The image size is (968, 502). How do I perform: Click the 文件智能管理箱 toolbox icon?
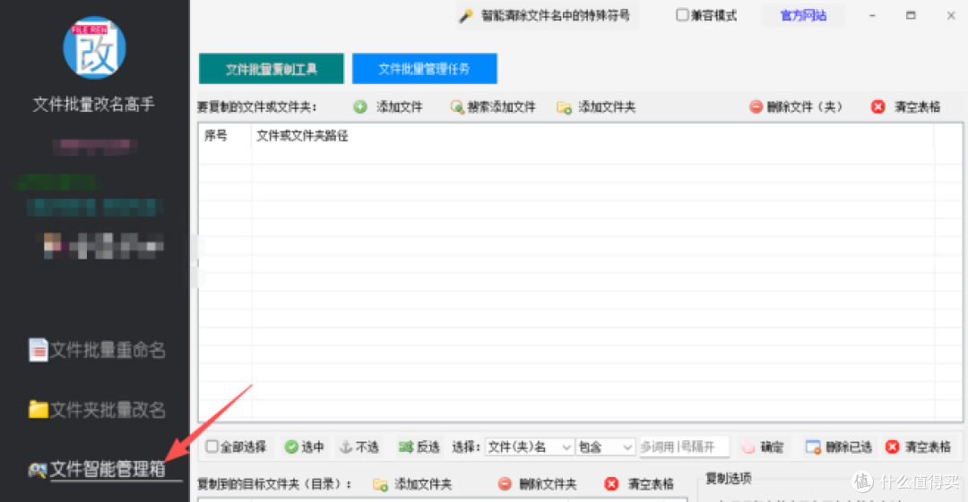coord(37,471)
